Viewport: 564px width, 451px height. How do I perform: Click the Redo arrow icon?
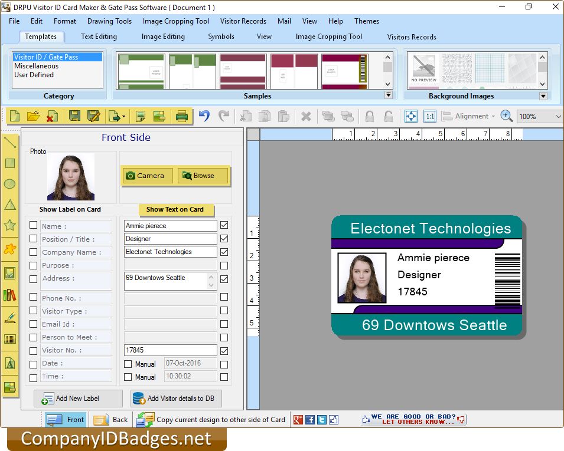(x=224, y=116)
